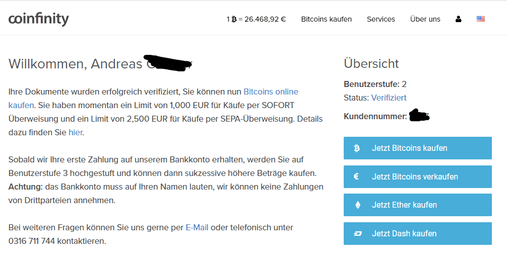
Task: Click the Jetzt Bitcoins kaufen button
Action: 417,148
